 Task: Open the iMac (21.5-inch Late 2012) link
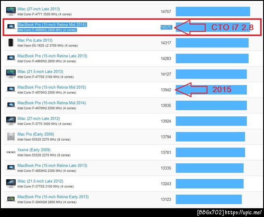pyautogui.click(x=40, y=181)
